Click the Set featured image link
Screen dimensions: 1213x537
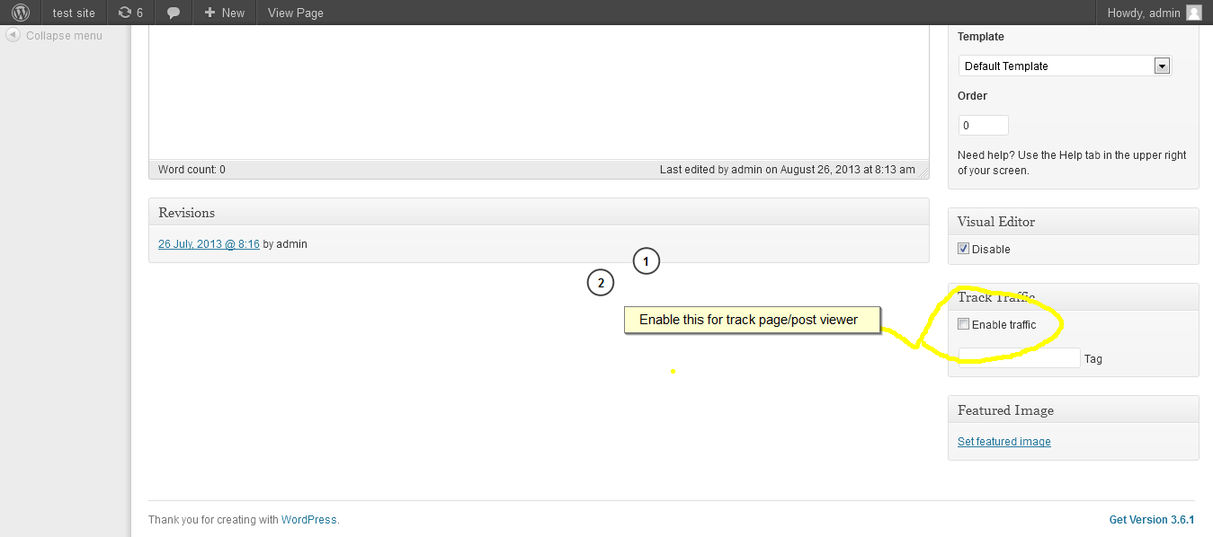click(1003, 441)
